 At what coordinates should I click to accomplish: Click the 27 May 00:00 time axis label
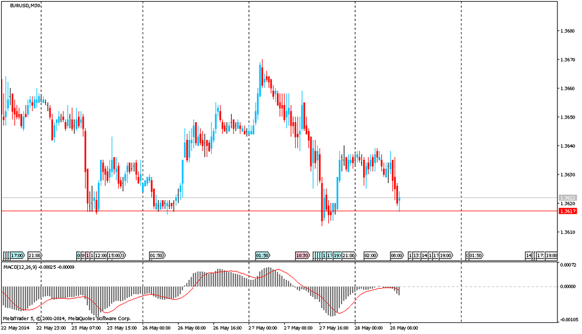[x=260, y=328]
